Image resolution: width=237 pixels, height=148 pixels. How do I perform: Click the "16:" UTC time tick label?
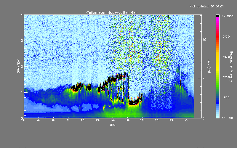(x=127, y=120)
